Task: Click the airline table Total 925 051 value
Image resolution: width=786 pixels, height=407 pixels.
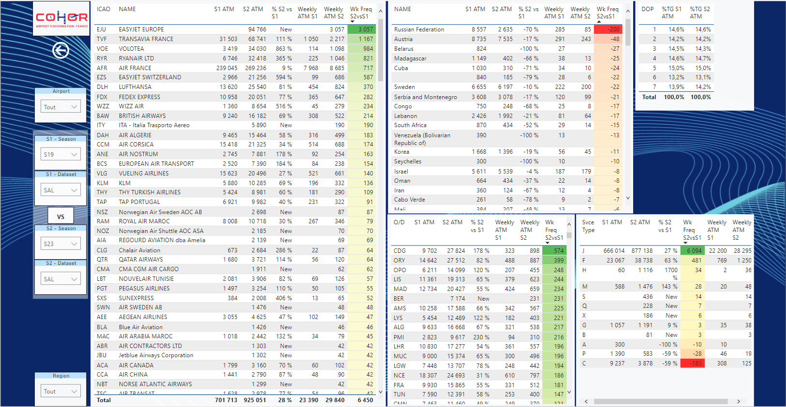Action: [x=254, y=400]
